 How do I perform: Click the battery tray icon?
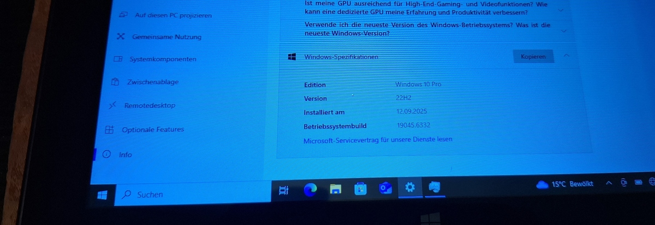click(x=638, y=183)
